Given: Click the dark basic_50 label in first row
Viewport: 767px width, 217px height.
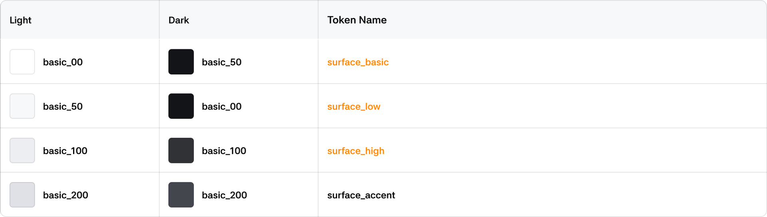Looking at the screenshot, I should pos(222,62).
